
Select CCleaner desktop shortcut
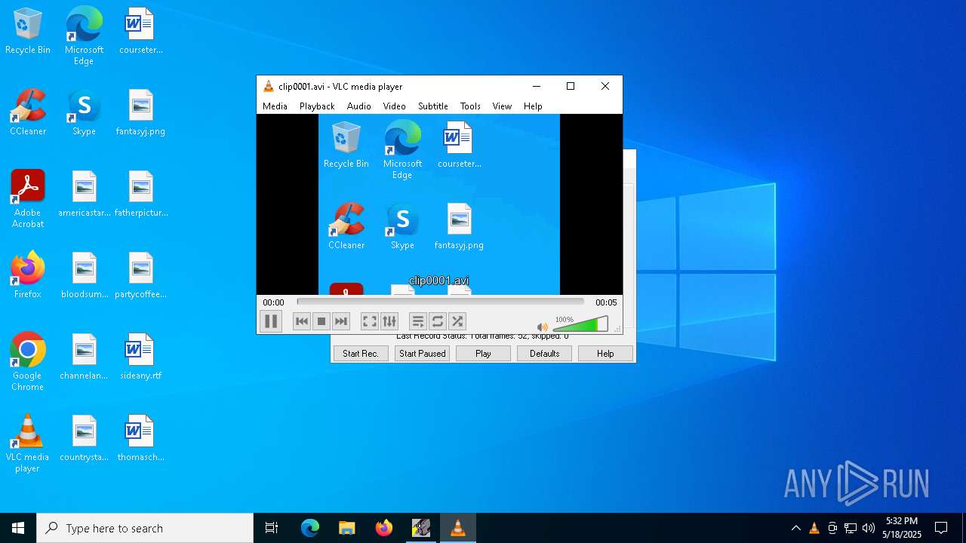pyautogui.click(x=28, y=113)
